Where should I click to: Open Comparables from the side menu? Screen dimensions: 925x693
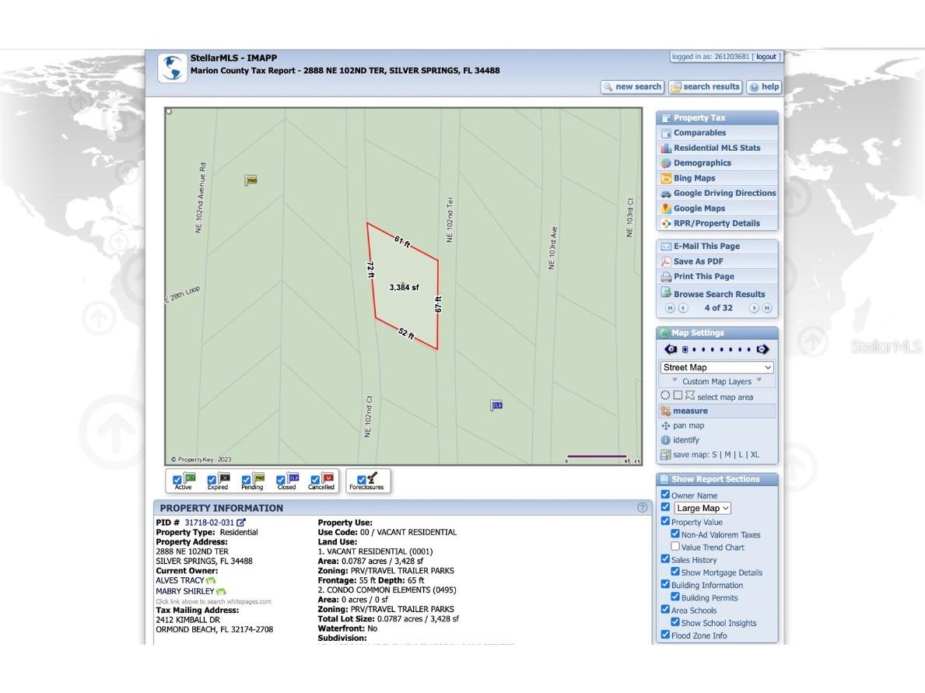(699, 133)
